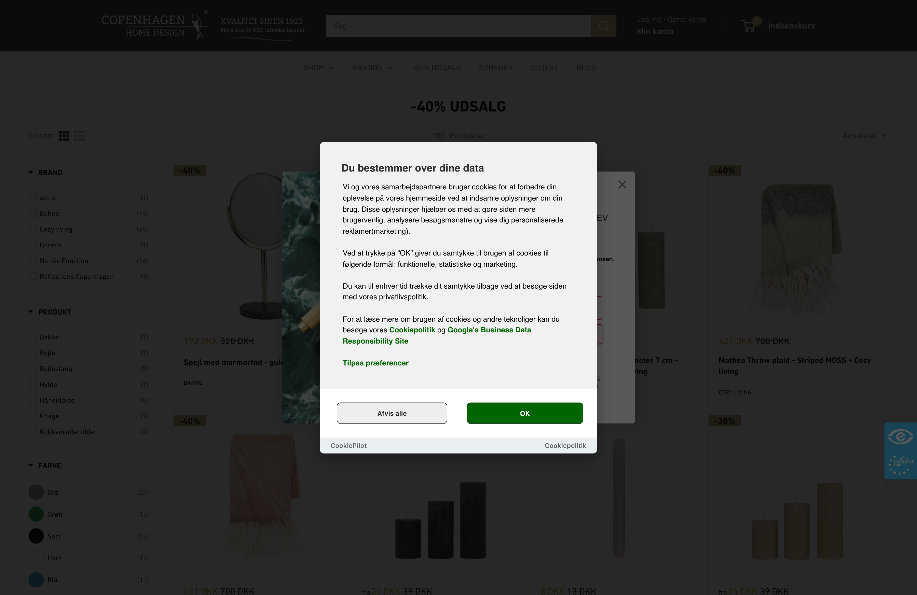This screenshot has height=595, width=917.
Task: Open the Anbefalet sort dropdown
Action: click(x=865, y=136)
